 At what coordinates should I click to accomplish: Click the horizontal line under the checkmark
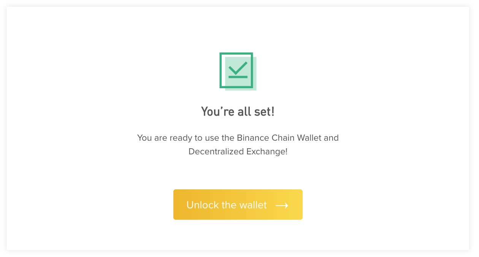click(238, 77)
